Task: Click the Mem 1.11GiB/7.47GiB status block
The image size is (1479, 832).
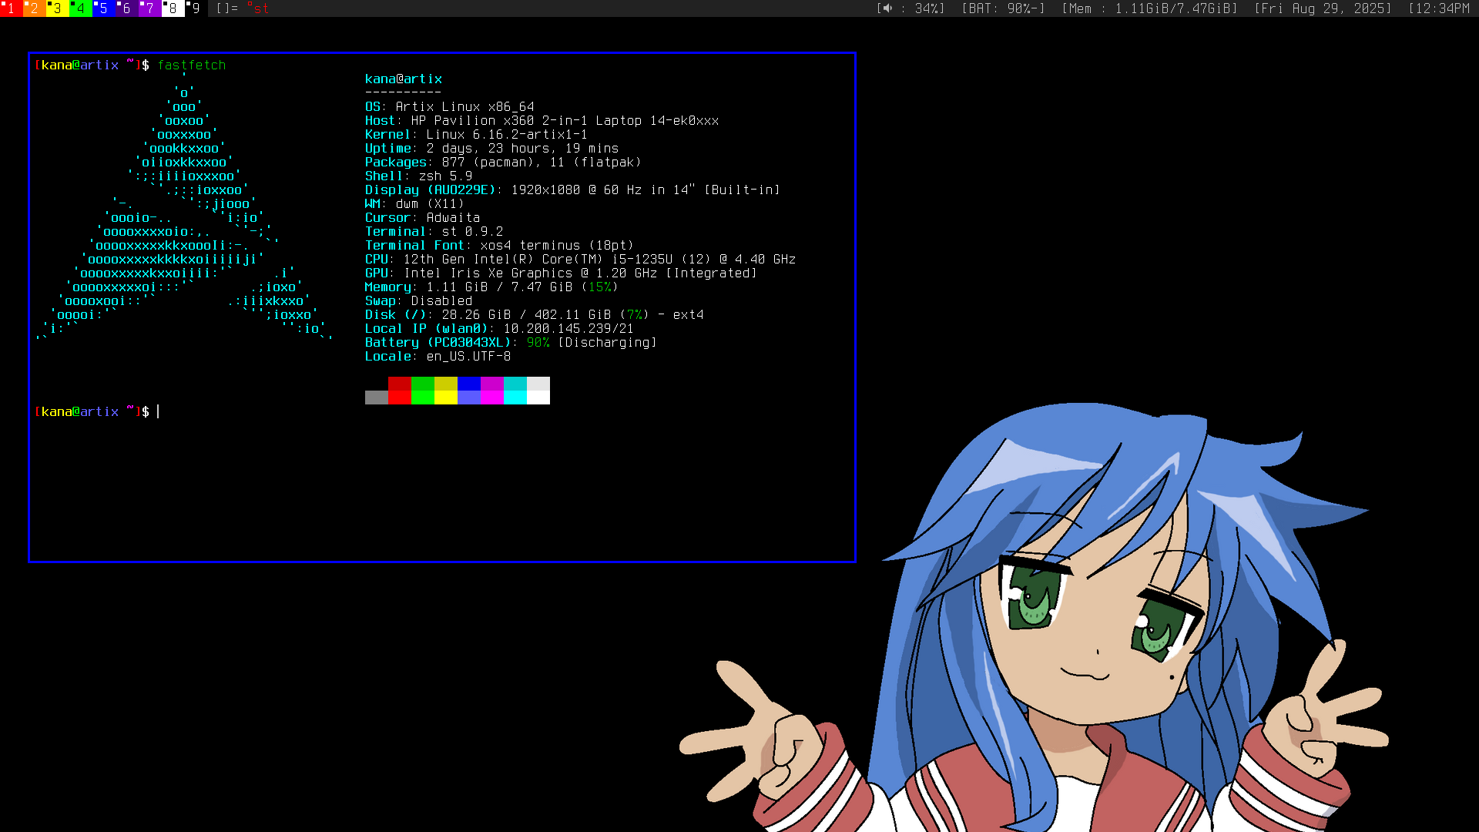Action: 1149,8
